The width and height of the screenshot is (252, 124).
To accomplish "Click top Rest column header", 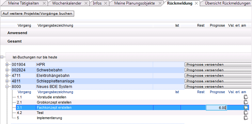I will point(201,25).
